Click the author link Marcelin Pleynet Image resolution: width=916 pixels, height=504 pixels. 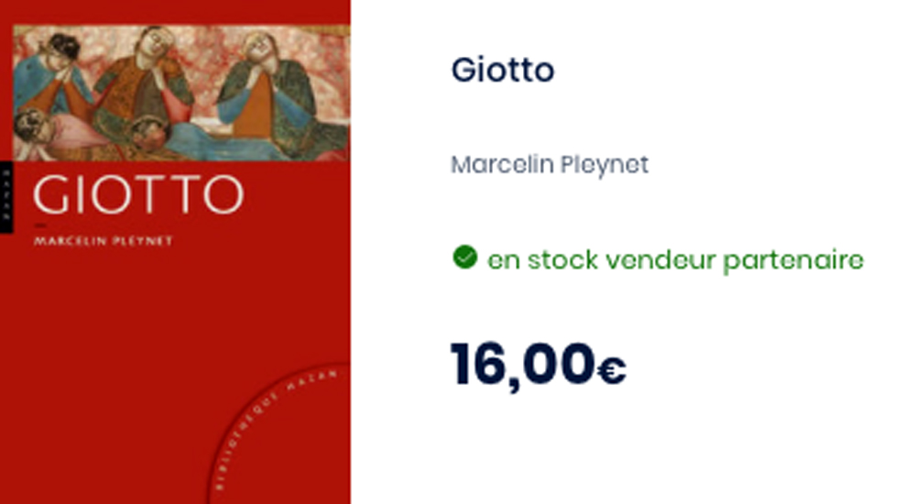coord(549,165)
